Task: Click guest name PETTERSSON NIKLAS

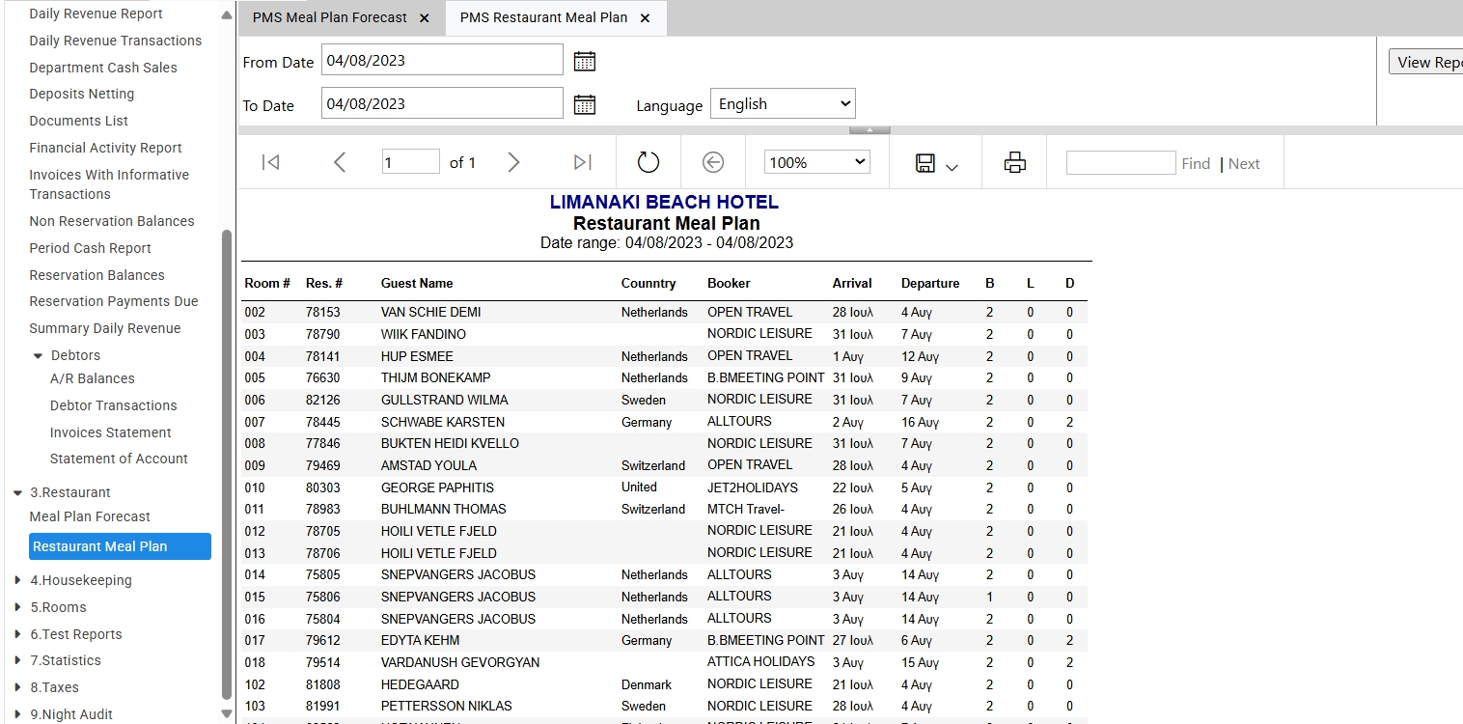Action: tap(447, 706)
